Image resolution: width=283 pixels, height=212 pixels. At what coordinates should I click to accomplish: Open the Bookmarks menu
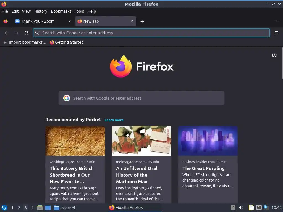[61, 11]
